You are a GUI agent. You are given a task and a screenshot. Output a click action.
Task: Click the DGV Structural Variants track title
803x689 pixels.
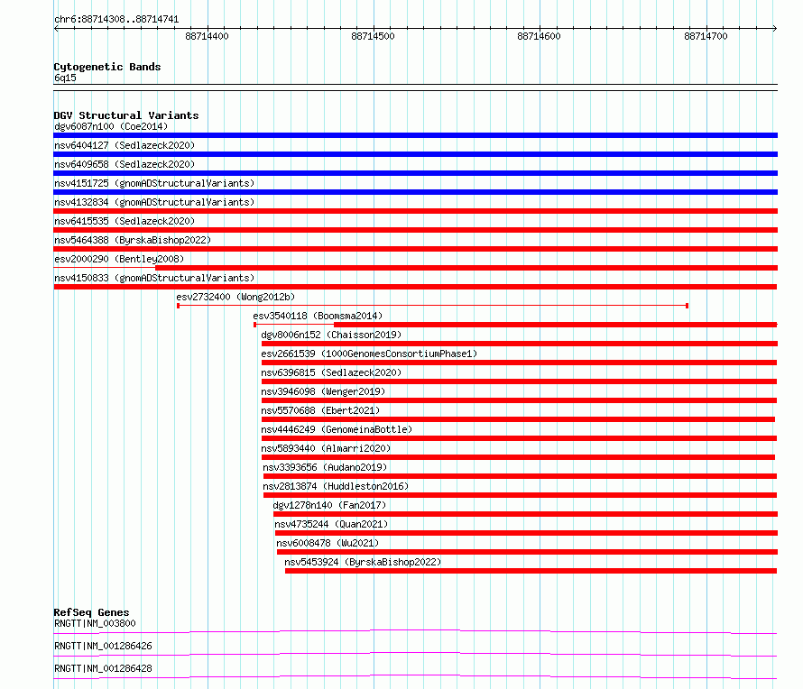tap(126, 115)
